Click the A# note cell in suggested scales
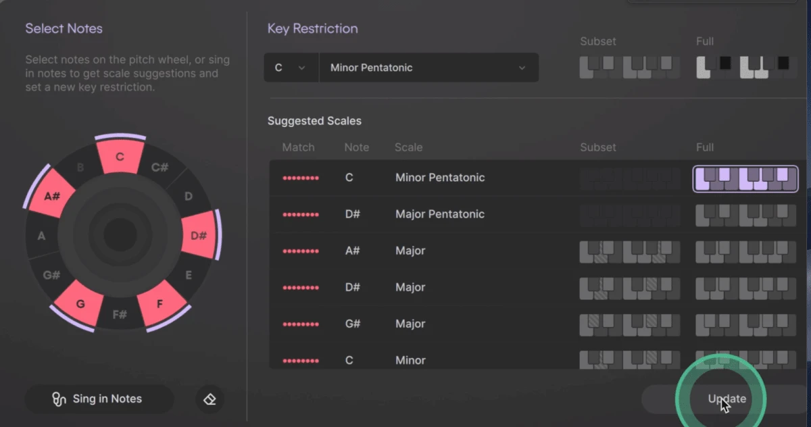 tap(352, 251)
